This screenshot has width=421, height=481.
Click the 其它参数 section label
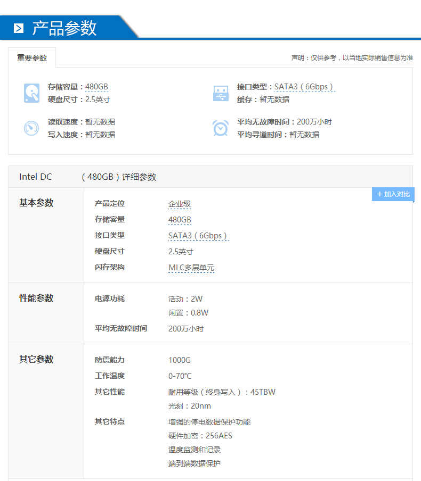click(36, 359)
